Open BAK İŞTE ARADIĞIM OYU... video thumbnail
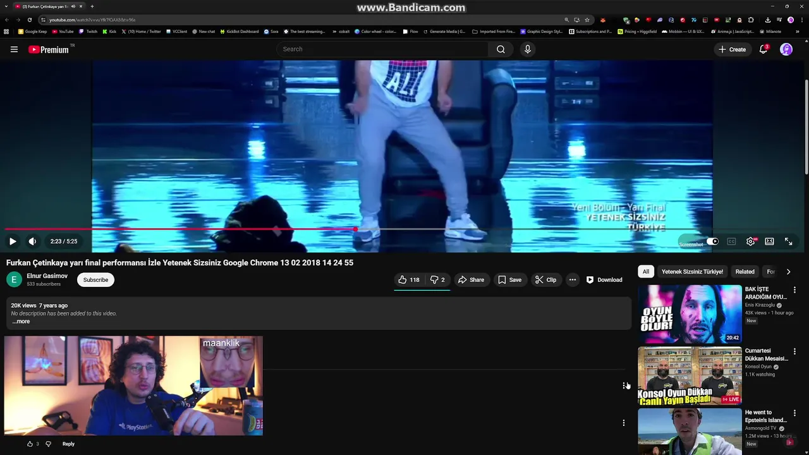This screenshot has width=809, height=455. pos(690,314)
